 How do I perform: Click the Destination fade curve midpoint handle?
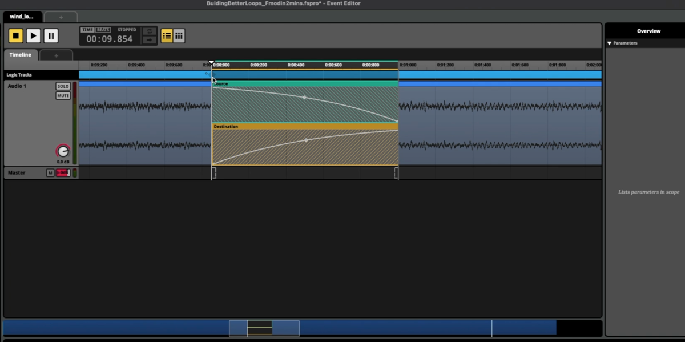[306, 140]
